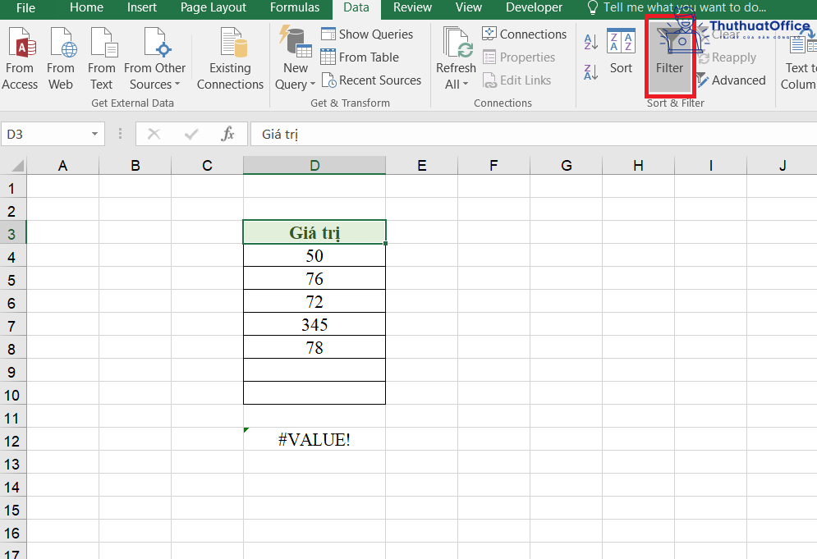Open the Developer tab
Image resolution: width=817 pixels, height=559 pixels.
[534, 8]
